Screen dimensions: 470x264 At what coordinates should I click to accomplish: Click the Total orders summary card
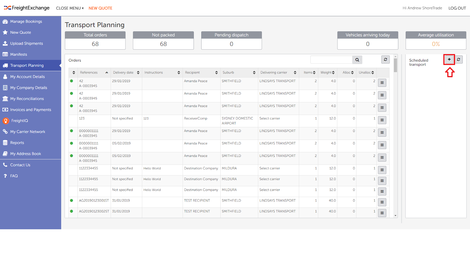tap(95, 40)
